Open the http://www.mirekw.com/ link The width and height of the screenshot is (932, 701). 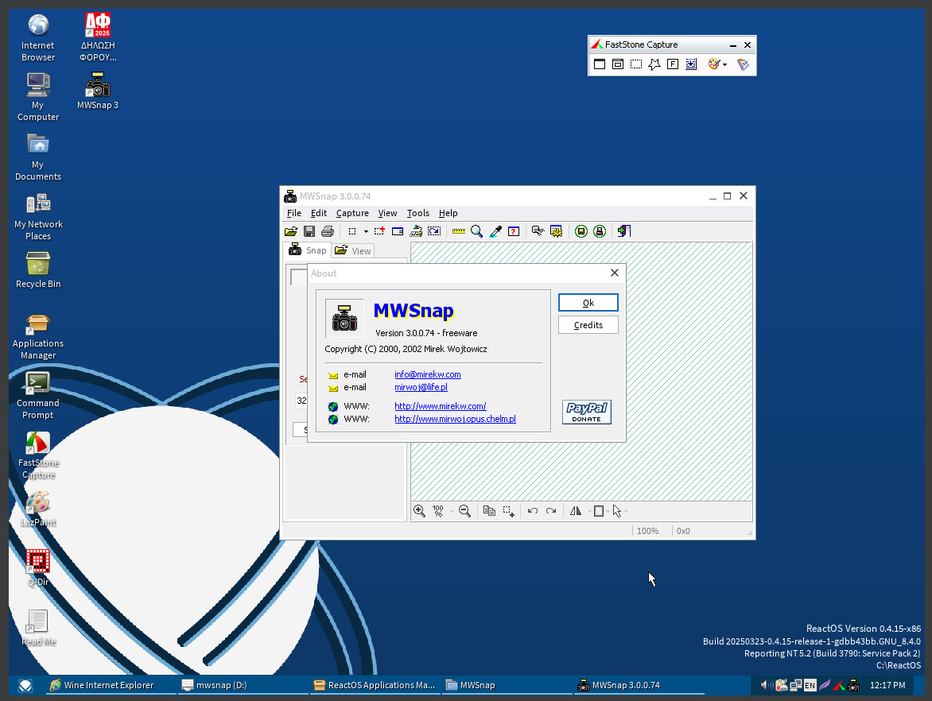click(441, 406)
